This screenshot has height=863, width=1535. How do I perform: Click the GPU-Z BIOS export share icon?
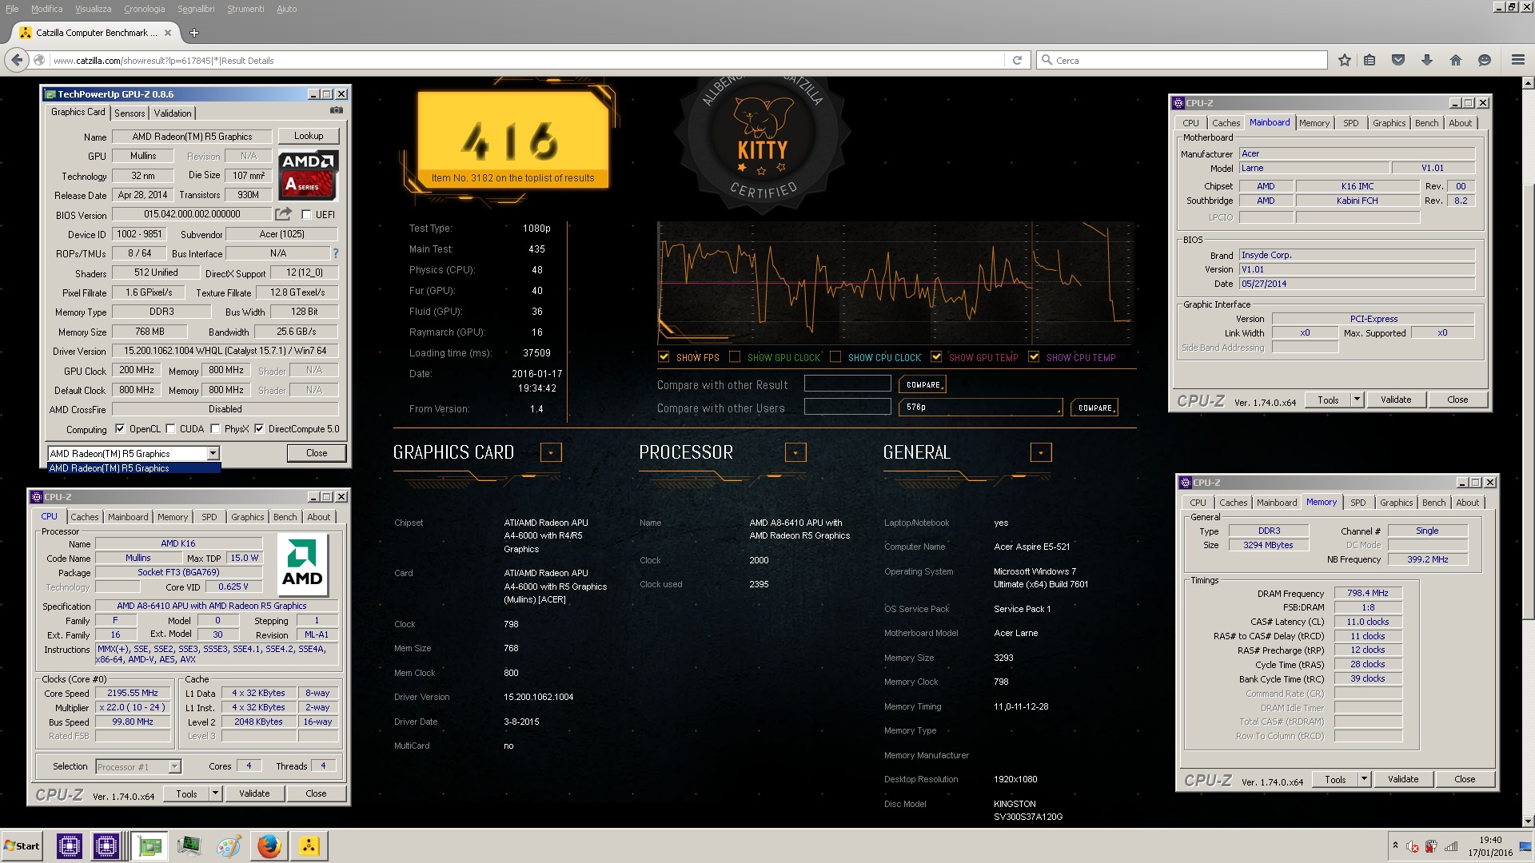pyautogui.click(x=283, y=214)
